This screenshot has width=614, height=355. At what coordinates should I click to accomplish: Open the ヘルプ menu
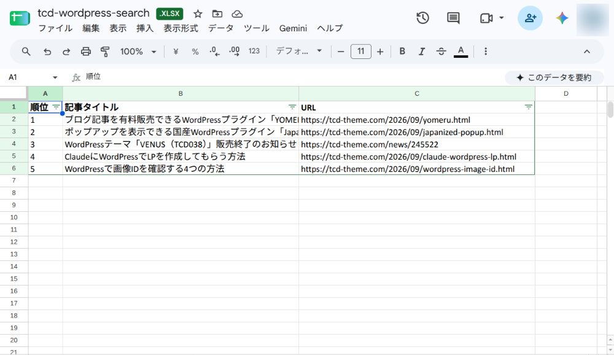pyautogui.click(x=330, y=28)
